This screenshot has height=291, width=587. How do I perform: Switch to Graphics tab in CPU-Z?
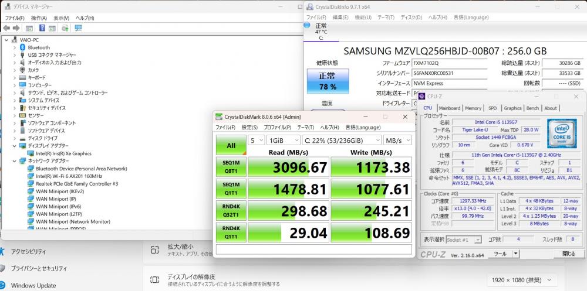point(512,108)
